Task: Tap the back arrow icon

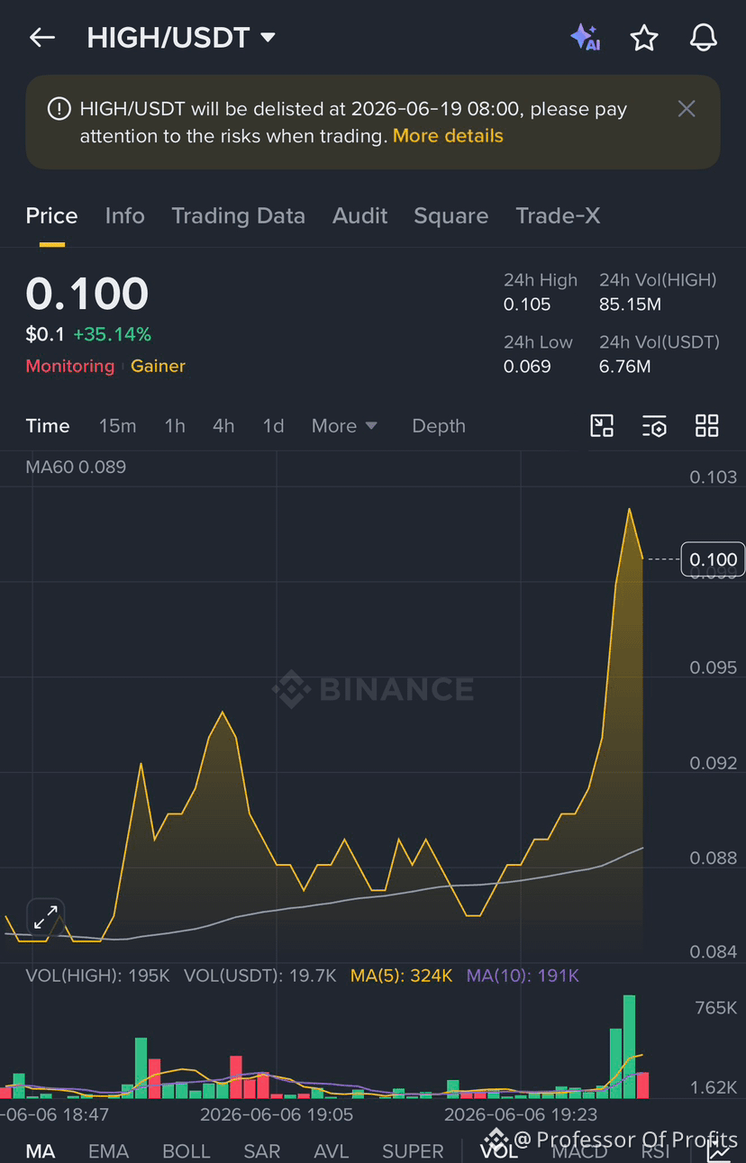Action: pyautogui.click(x=42, y=38)
